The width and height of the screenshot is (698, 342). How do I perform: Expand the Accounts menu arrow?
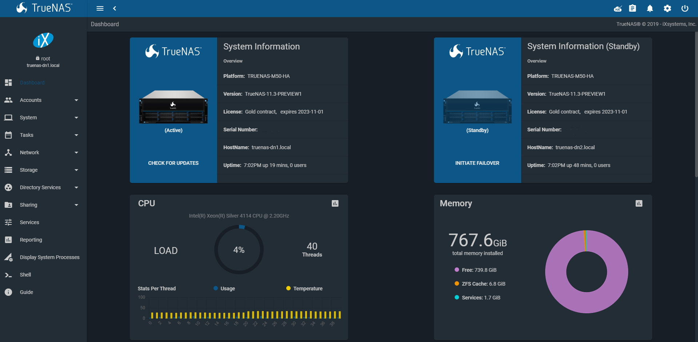76,100
